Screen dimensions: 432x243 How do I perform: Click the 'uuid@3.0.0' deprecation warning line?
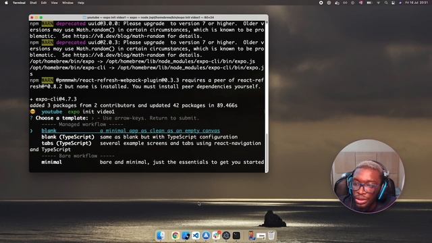(x=147, y=30)
